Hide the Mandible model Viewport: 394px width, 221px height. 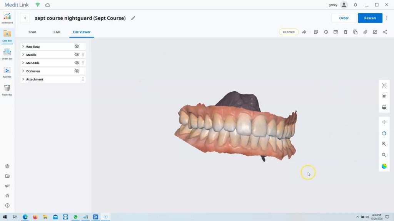77,63
